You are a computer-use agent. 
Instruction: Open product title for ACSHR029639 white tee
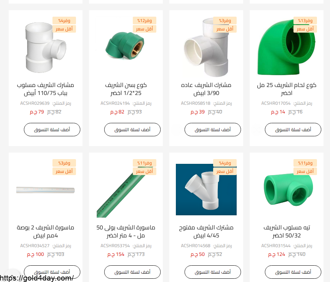(46, 89)
